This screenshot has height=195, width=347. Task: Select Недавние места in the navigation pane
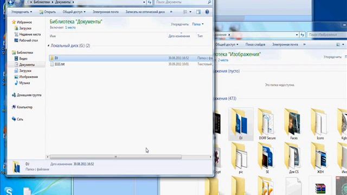pyautogui.click(x=28, y=34)
